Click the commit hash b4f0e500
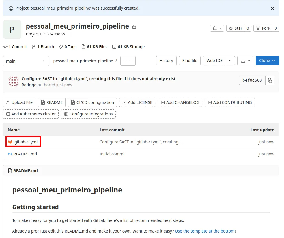 252,80
